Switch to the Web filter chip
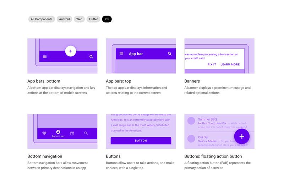Viewport: 284px width, 189px height. click(x=79, y=19)
